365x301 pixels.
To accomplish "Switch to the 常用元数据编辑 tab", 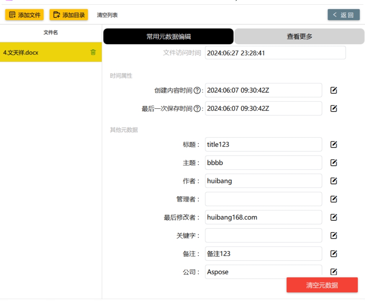I will click(168, 37).
